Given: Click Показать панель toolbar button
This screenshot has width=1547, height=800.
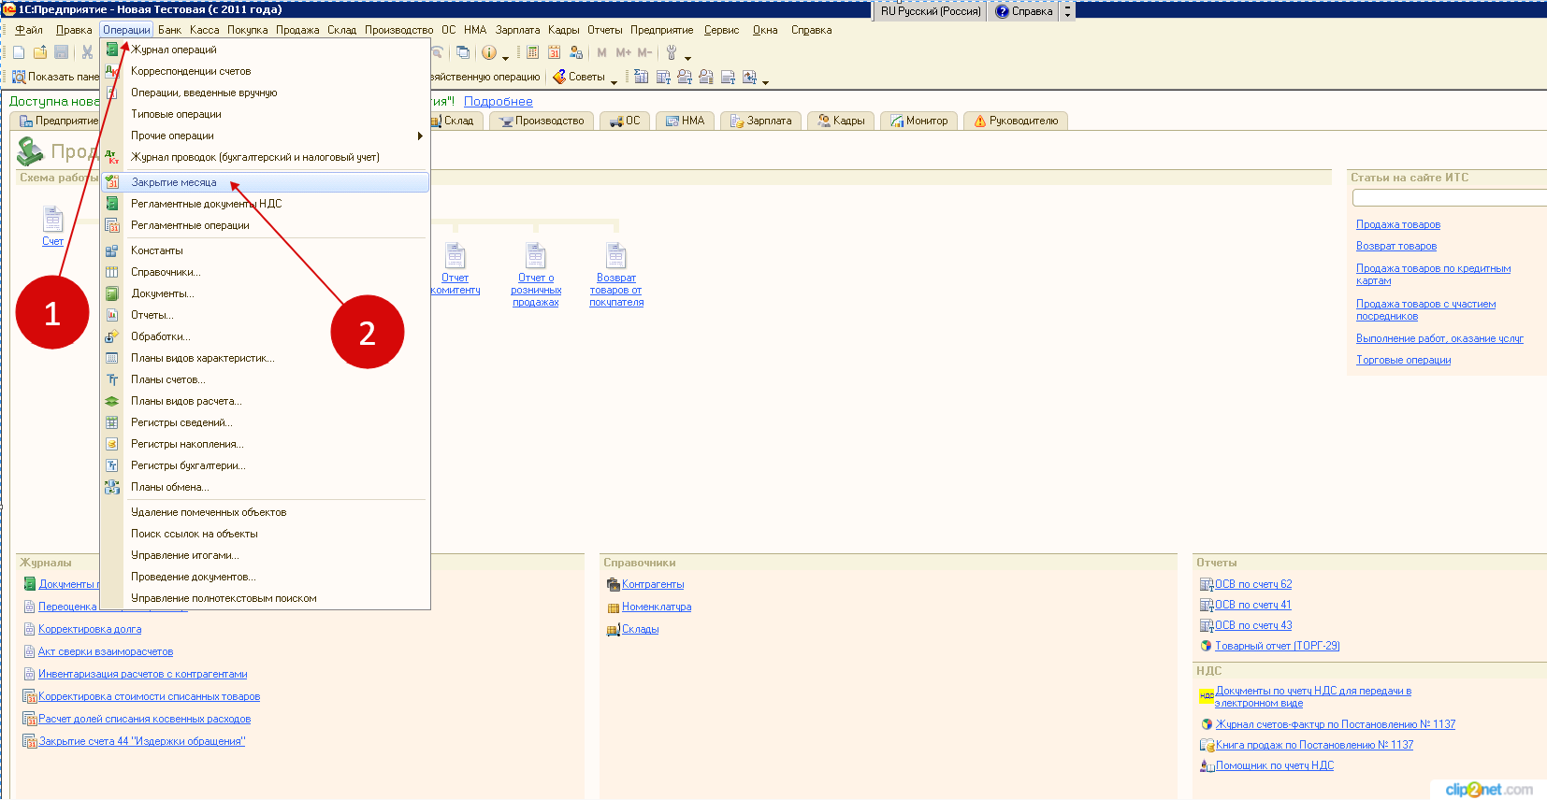Looking at the screenshot, I should coord(55,77).
